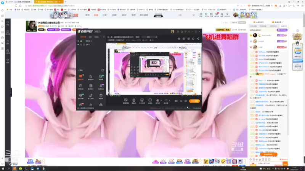Toggle the red checkbox option above chat input

pos(281,159)
